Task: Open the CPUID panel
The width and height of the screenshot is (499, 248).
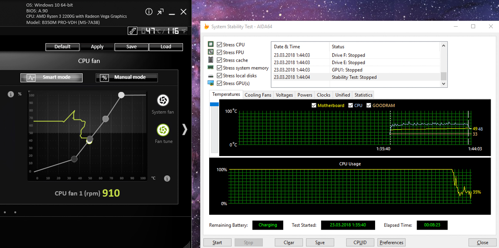Action: 360,242
